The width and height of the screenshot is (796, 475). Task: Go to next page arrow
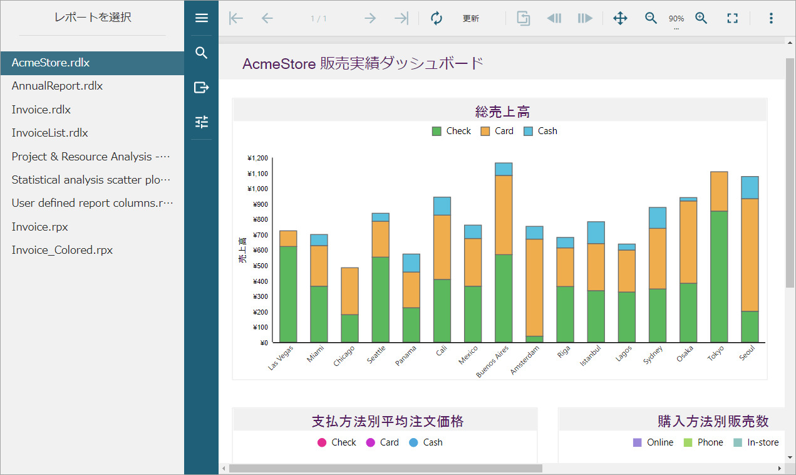[x=370, y=18]
